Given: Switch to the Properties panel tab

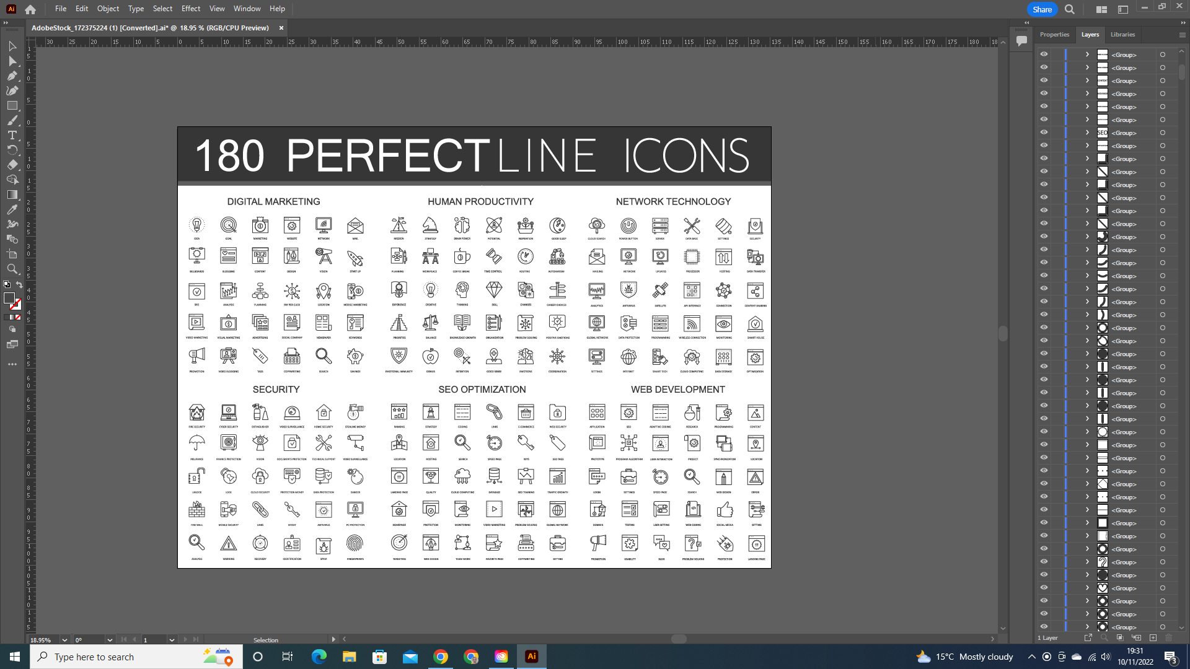Looking at the screenshot, I should coord(1054,35).
